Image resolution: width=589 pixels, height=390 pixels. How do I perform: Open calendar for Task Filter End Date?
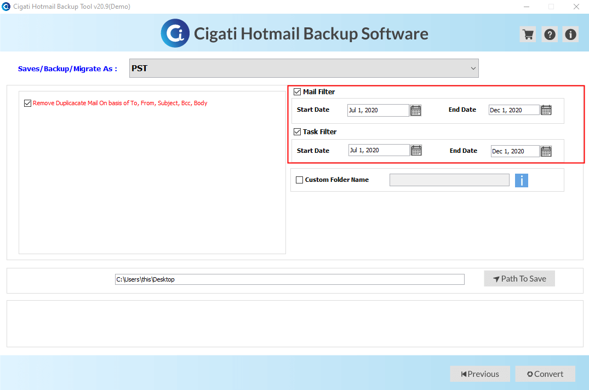click(x=546, y=151)
